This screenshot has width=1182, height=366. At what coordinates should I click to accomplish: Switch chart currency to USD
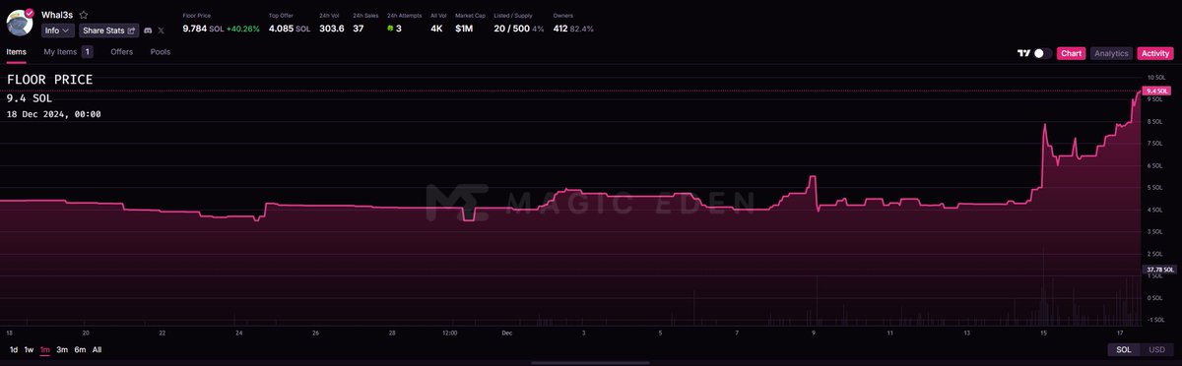coord(1156,349)
